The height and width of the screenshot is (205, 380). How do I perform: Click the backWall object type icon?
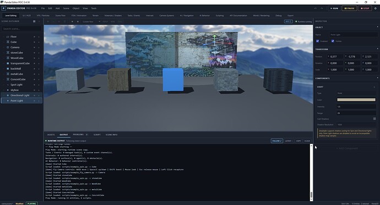(8, 69)
